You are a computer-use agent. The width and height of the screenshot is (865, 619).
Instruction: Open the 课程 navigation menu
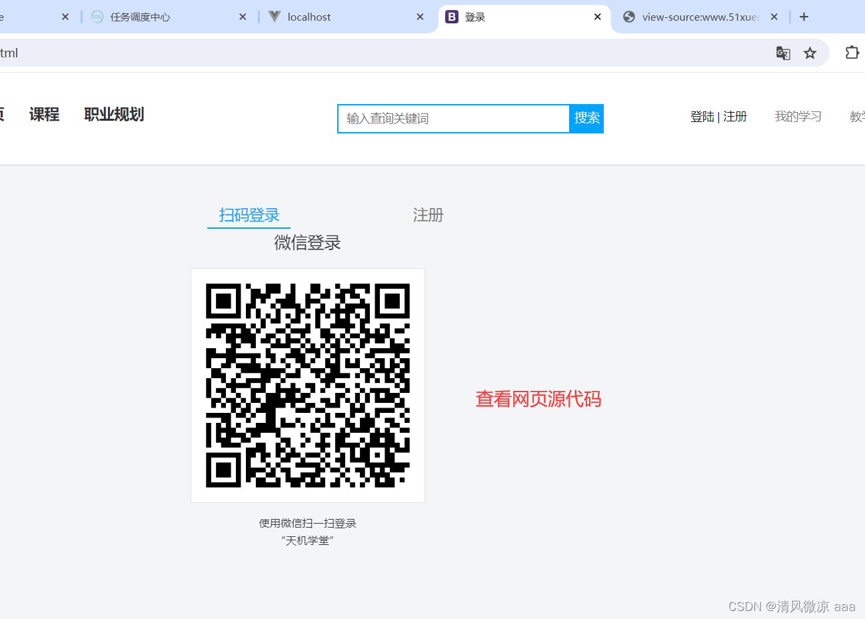click(44, 114)
